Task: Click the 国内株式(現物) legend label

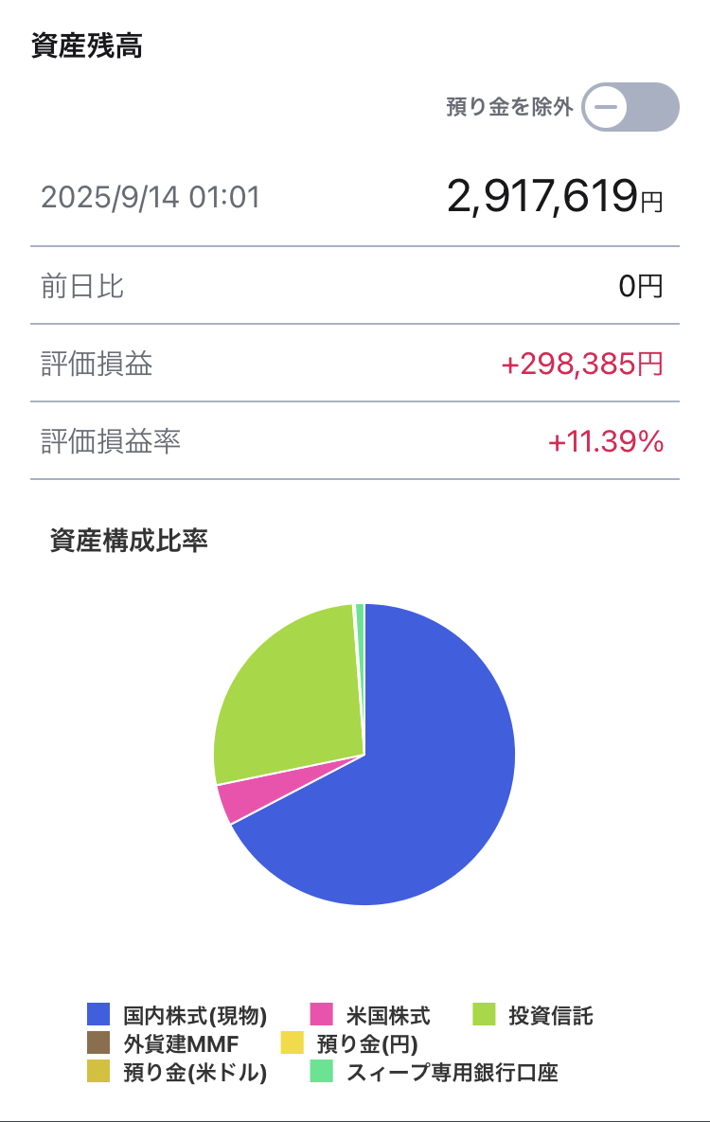Action: (x=195, y=1015)
